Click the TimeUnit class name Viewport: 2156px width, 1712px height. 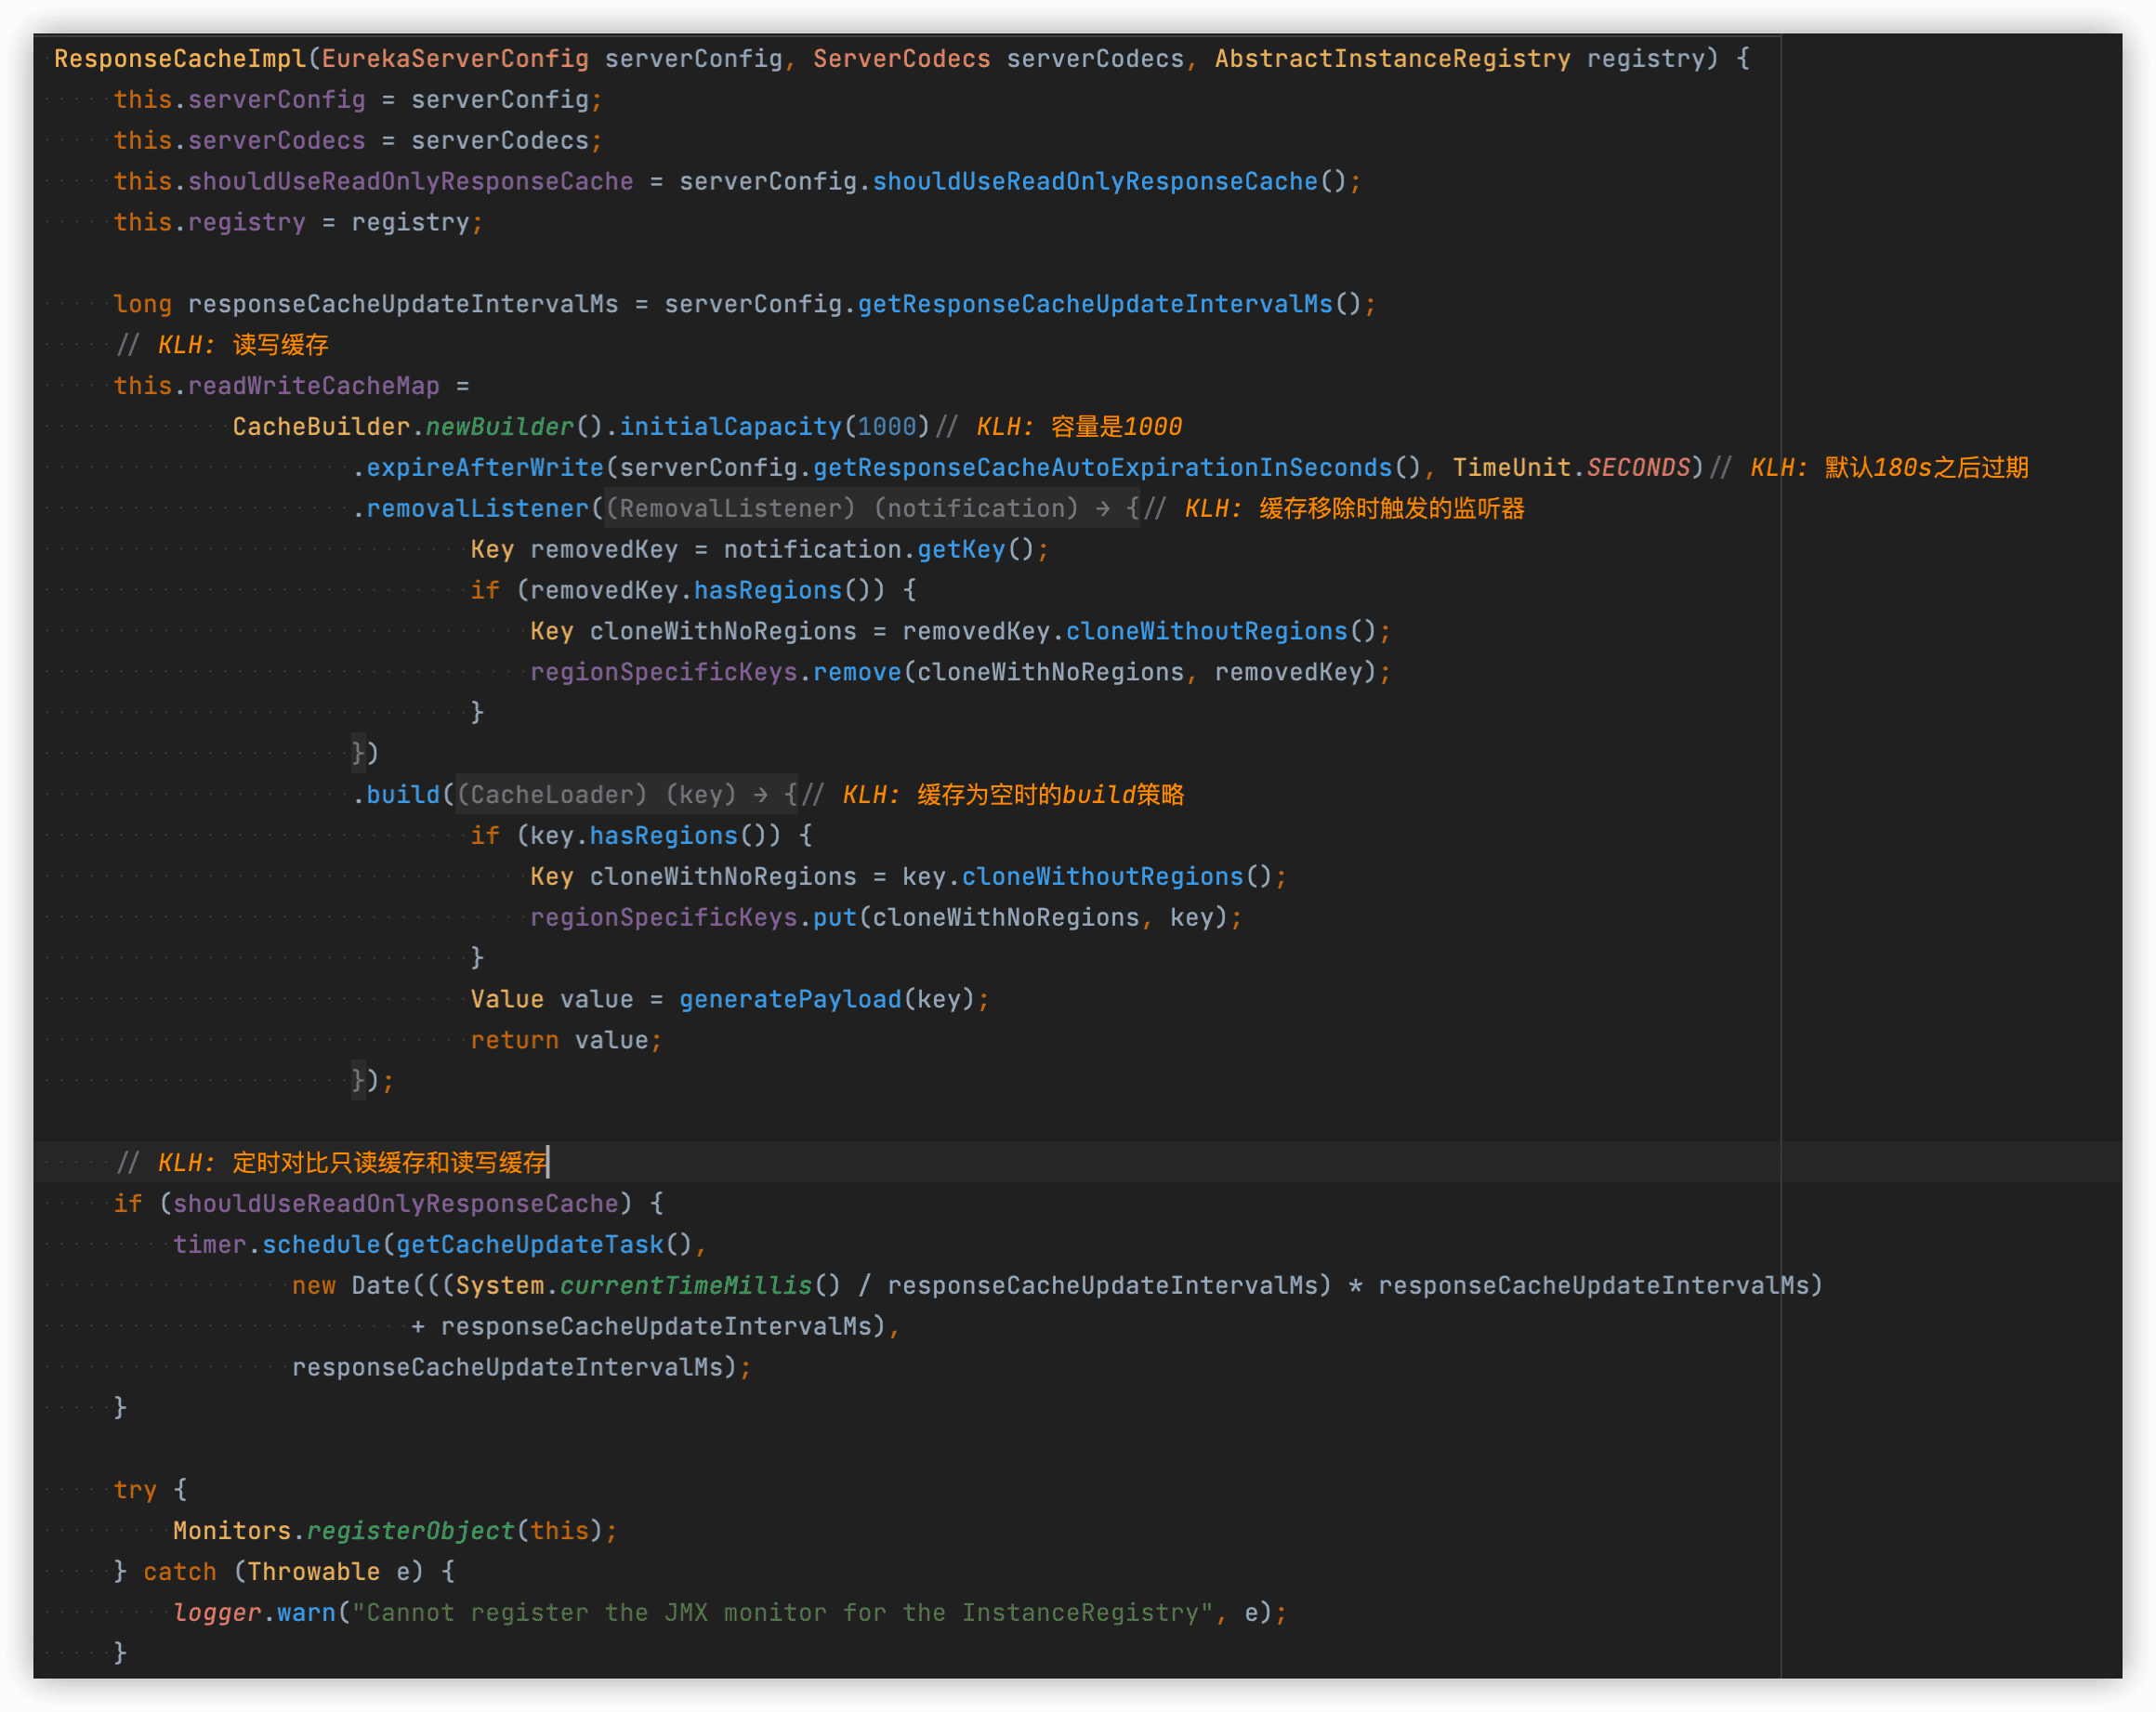[1512, 468]
